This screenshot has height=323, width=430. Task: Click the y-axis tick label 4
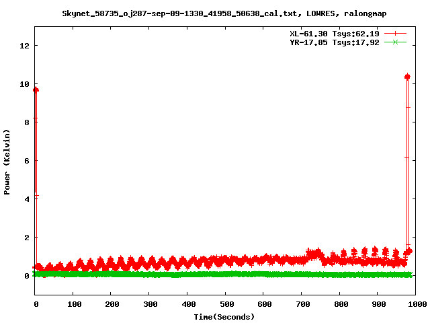27,199
